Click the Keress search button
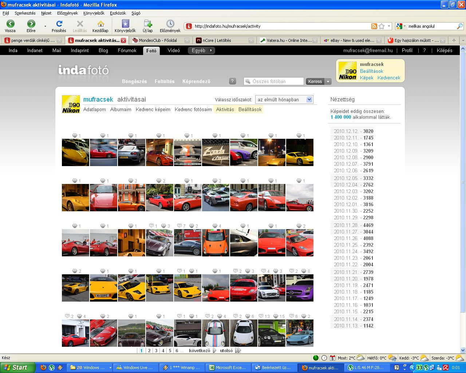The image size is (466, 373). click(x=315, y=81)
